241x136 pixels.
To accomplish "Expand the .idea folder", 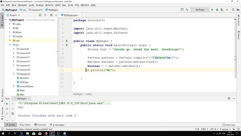I will (x=10, y=24).
